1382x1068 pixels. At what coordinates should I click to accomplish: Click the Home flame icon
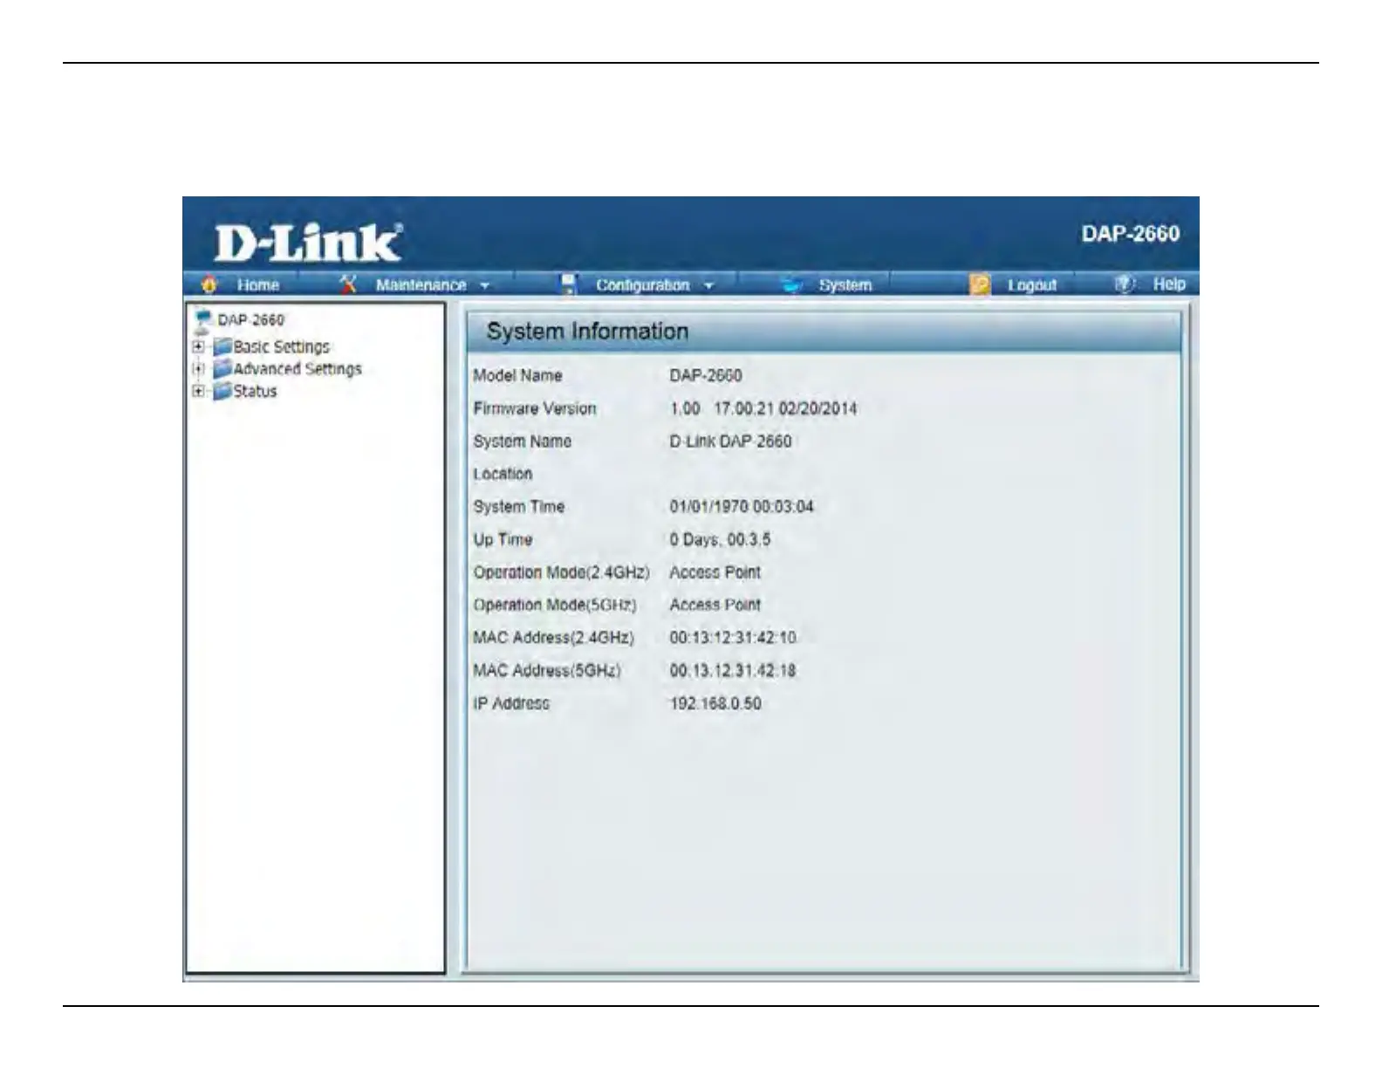click(209, 285)
